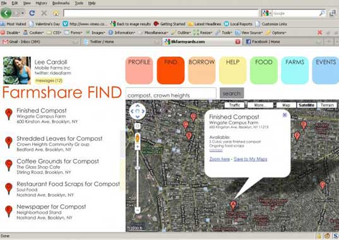Zoom in the map with plus button
This screenshot has height=240, width=339.
137,147
